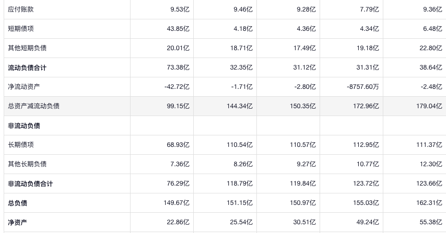
Task: Click the 22.80亿 other short-term liabilities cell
Action: point(430,48)
